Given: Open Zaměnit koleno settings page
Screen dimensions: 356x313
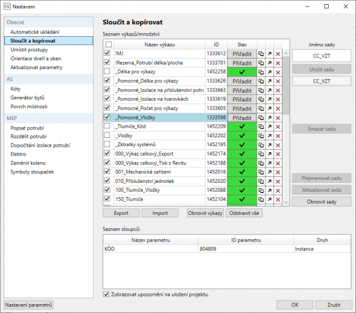Looking at the screenshot, I should pos(28,163).
